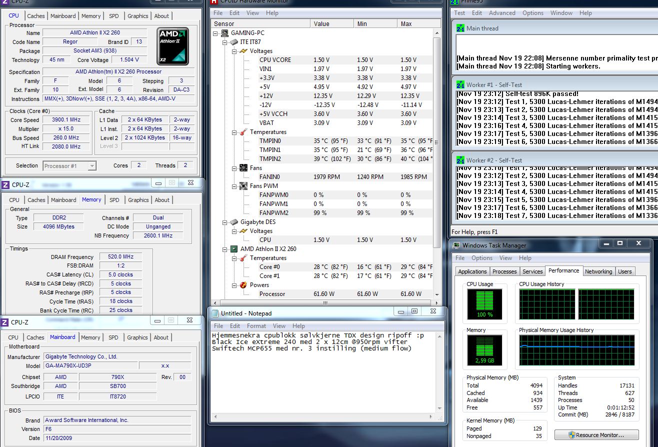658x447 pixels.
Task: Click the Notepad icon in the Untitled title bar
Action: (x=214, y=313)
